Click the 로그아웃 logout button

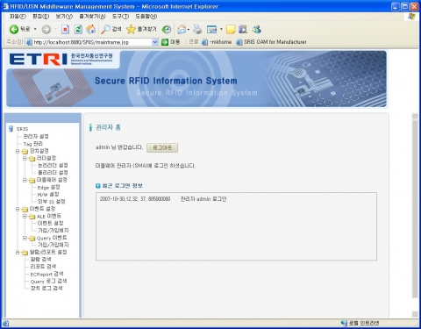162,147
